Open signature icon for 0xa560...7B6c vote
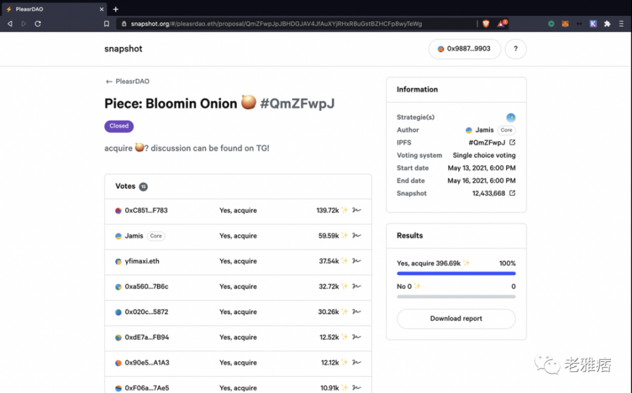 [x=356, y=286]
